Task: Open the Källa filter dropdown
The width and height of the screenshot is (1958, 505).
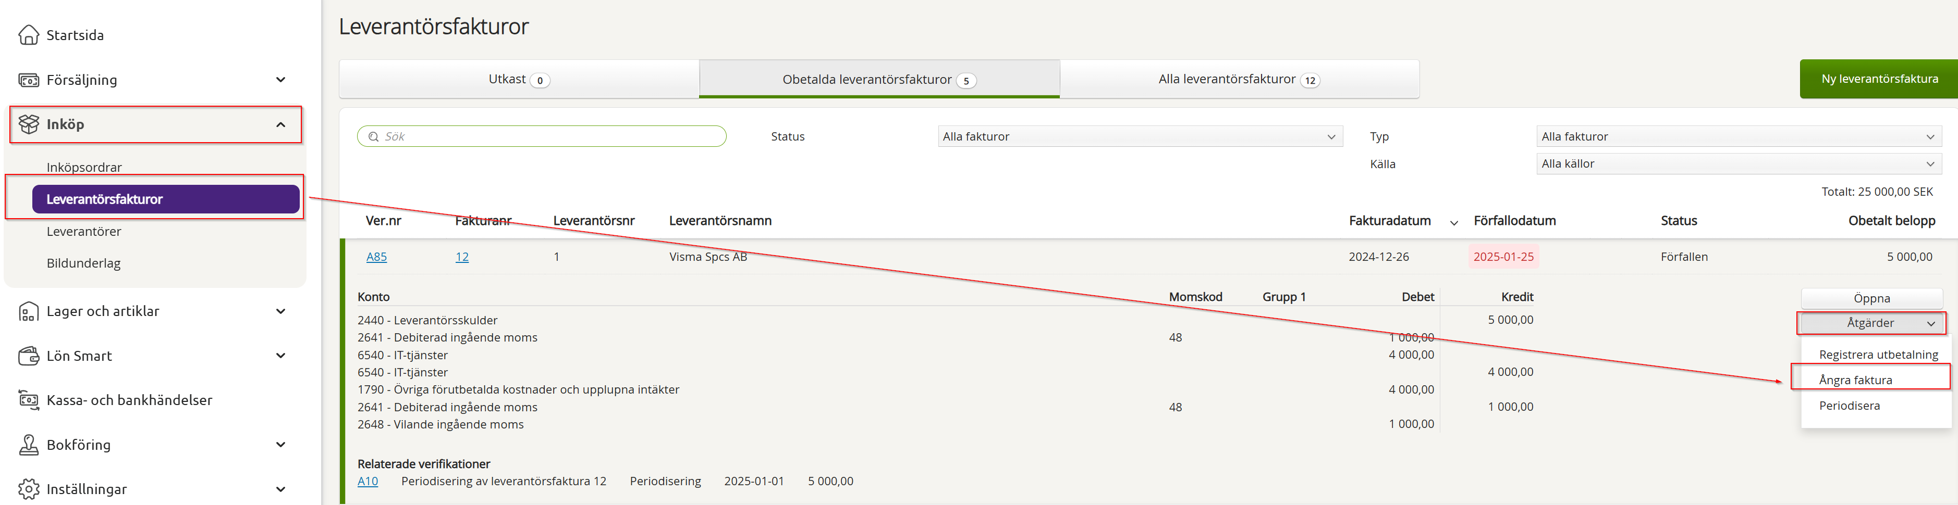Action: 1739,164
